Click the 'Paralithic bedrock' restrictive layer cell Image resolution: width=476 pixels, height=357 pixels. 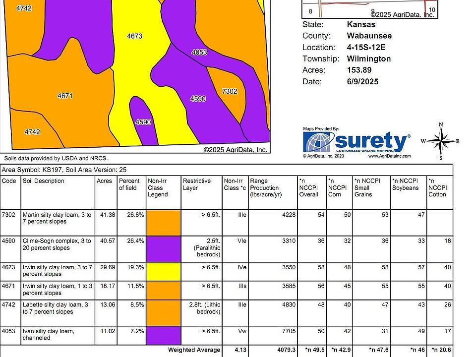(x=207, y=248)
